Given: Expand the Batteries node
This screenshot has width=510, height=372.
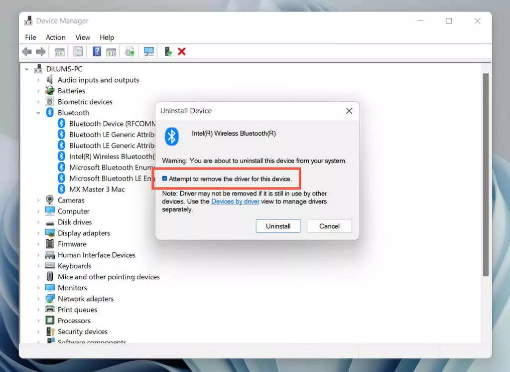Looking at the screenshot, I should point(38,91).
